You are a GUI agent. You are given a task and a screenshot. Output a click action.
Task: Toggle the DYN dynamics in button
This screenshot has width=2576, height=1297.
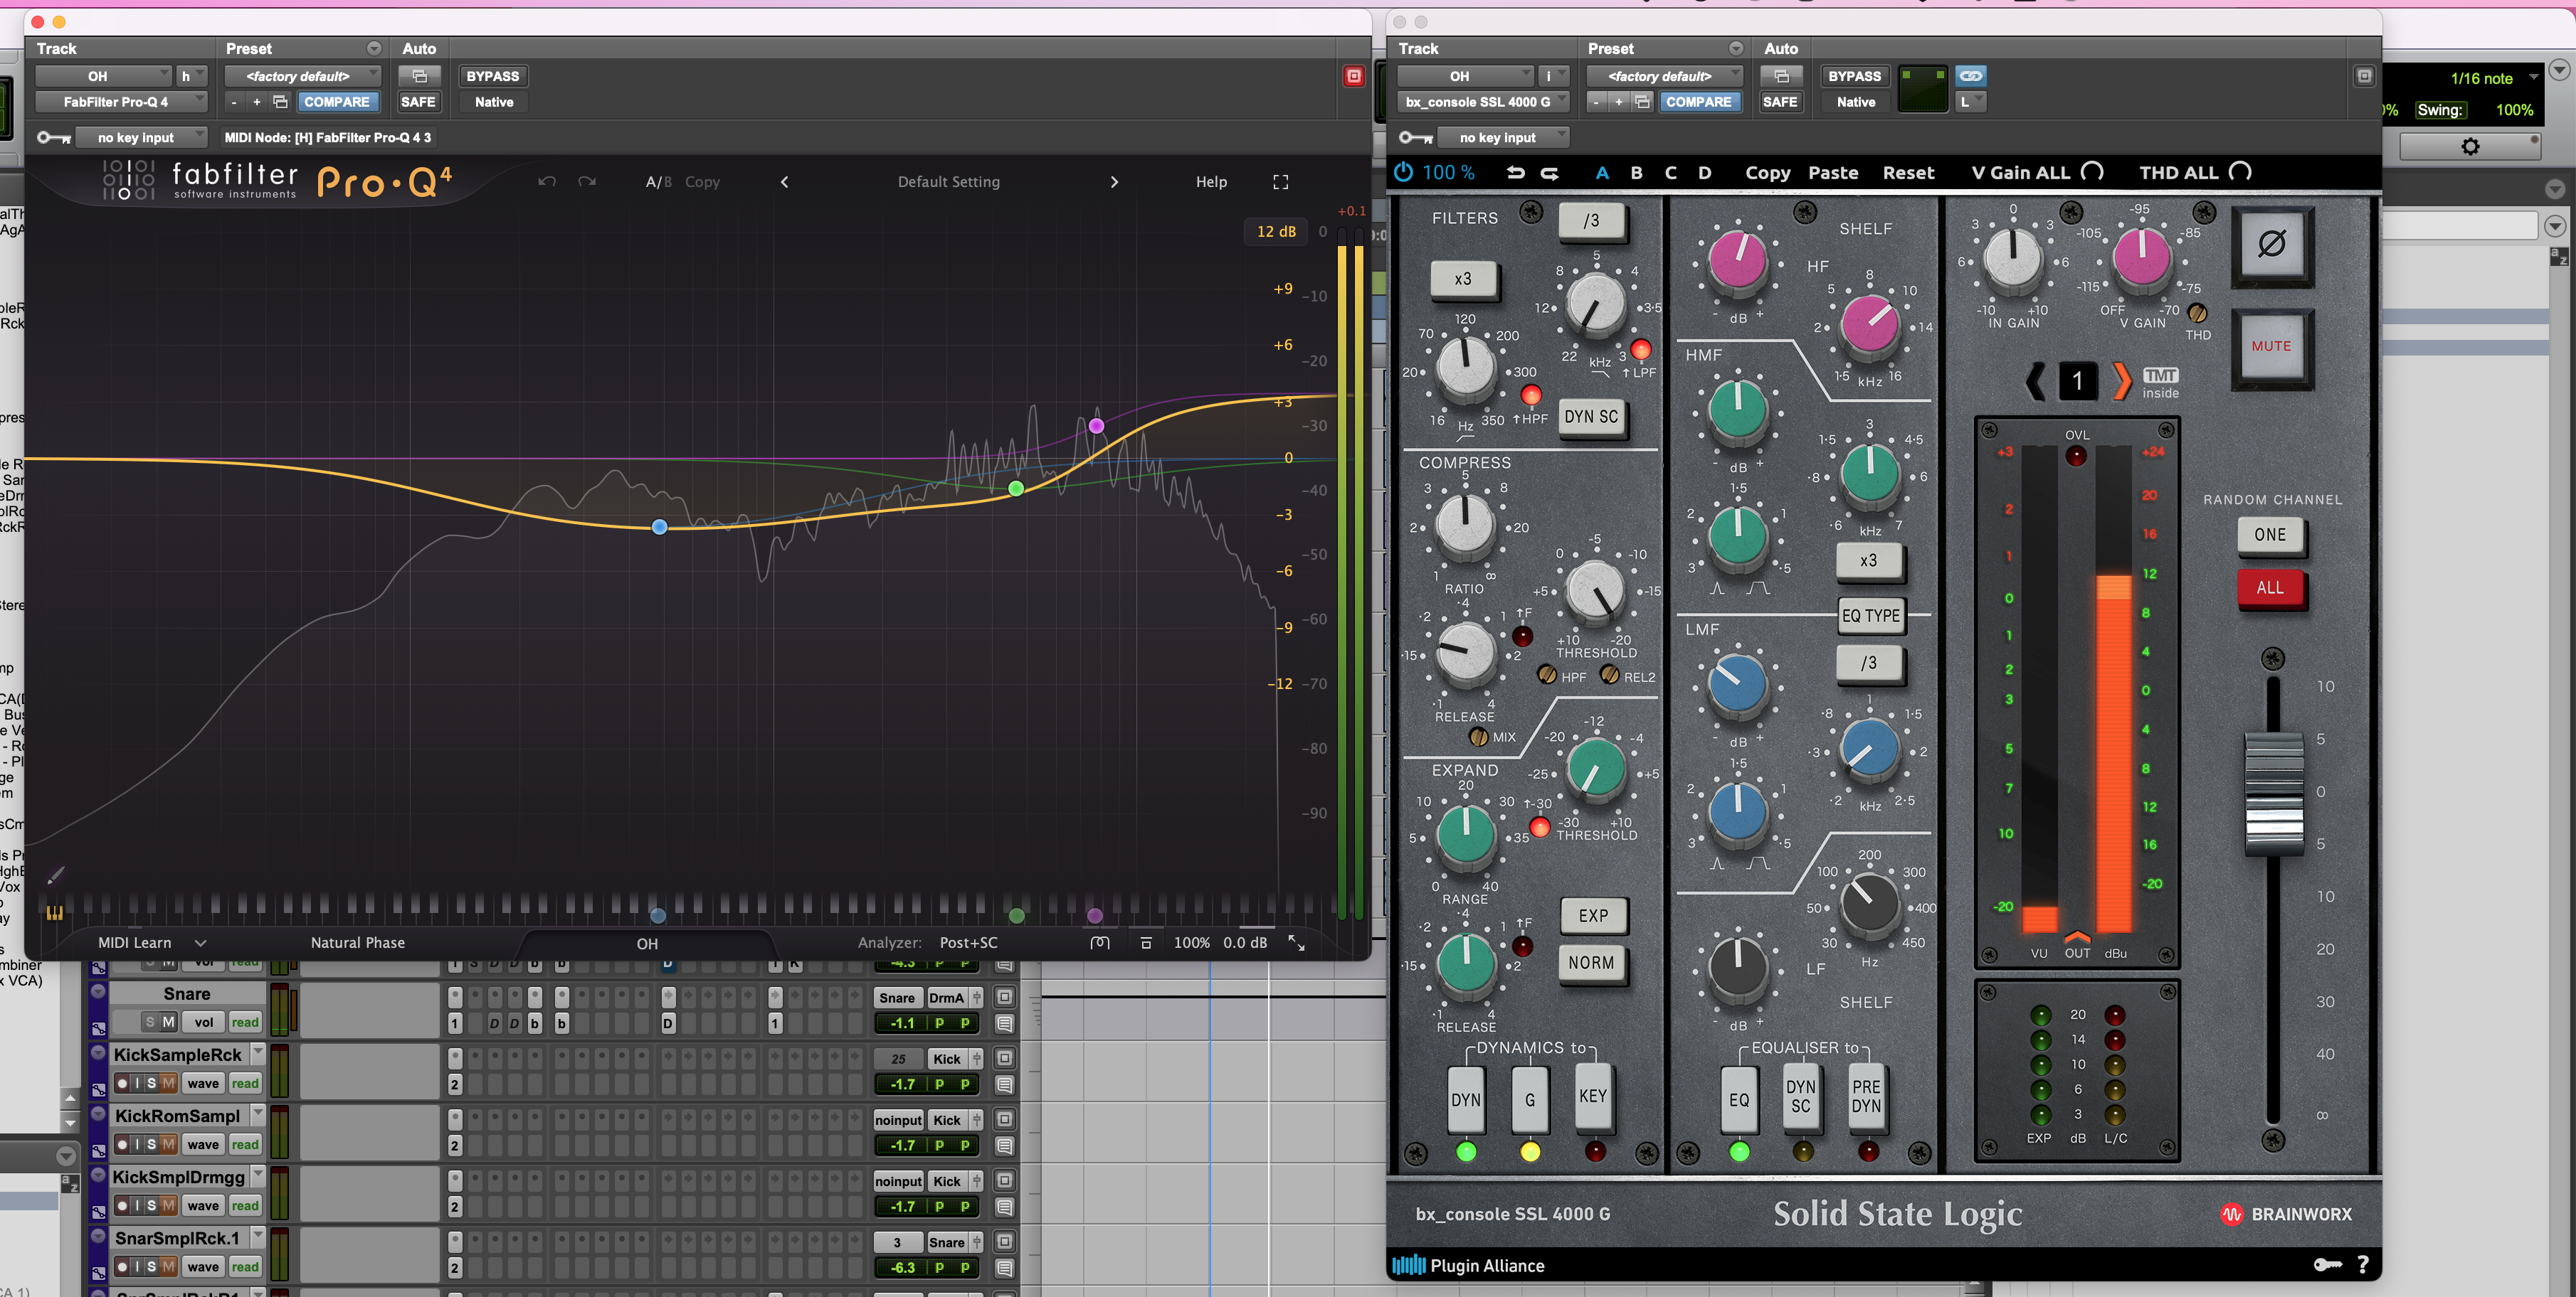1466,1099
